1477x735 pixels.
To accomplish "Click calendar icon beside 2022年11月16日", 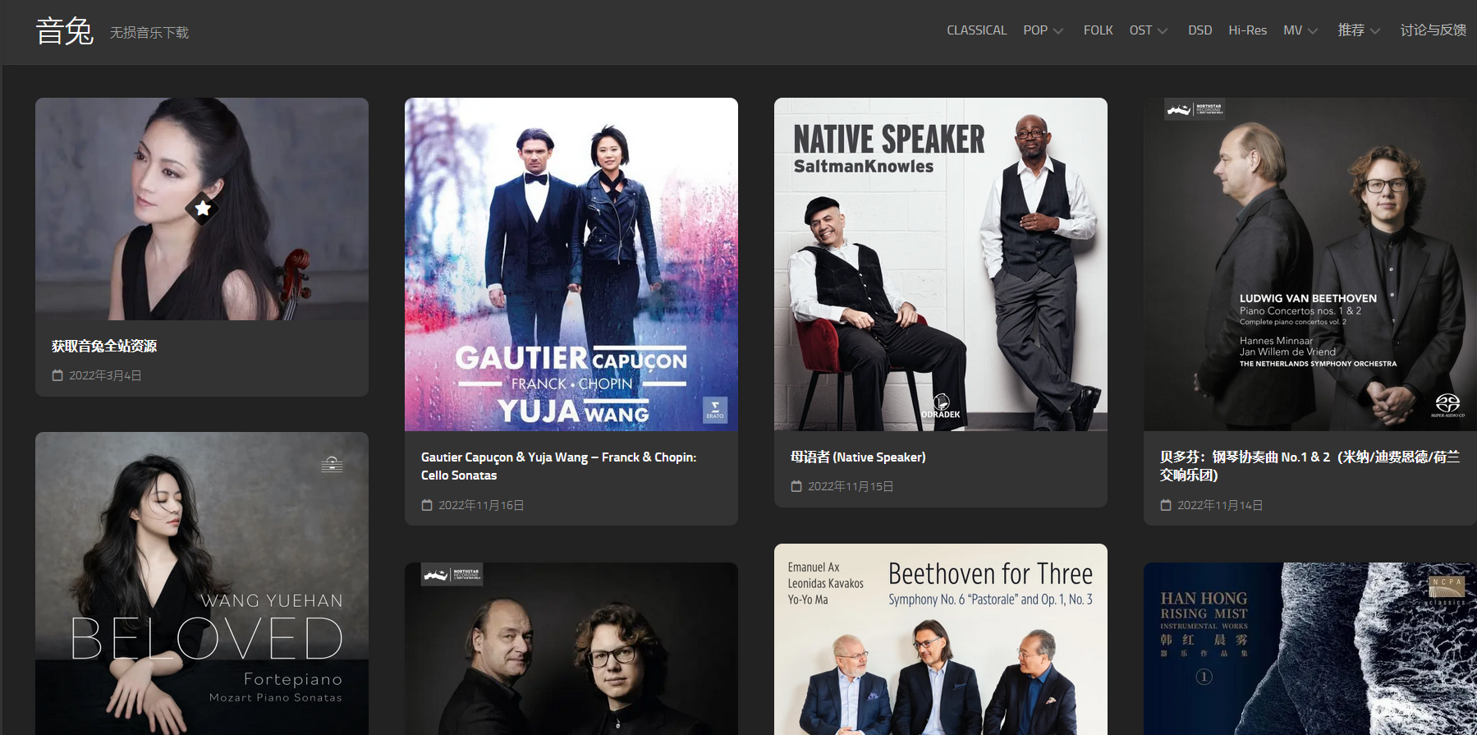I will 427,505.
